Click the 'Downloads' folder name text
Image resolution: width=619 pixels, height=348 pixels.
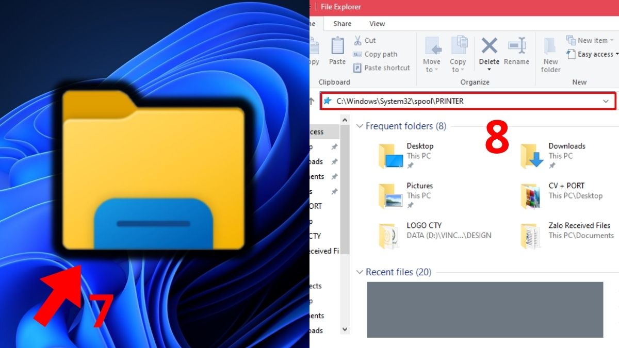[x=567, y=146]
